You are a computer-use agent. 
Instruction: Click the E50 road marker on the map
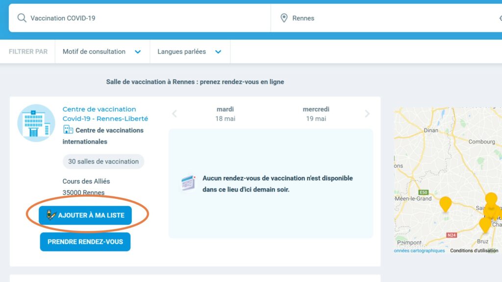424,192
